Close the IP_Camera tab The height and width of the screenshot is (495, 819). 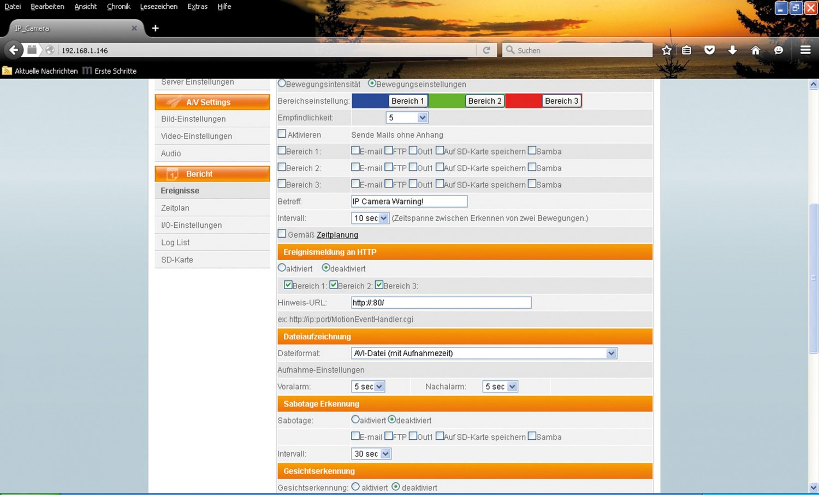click(x=134, y=28)
